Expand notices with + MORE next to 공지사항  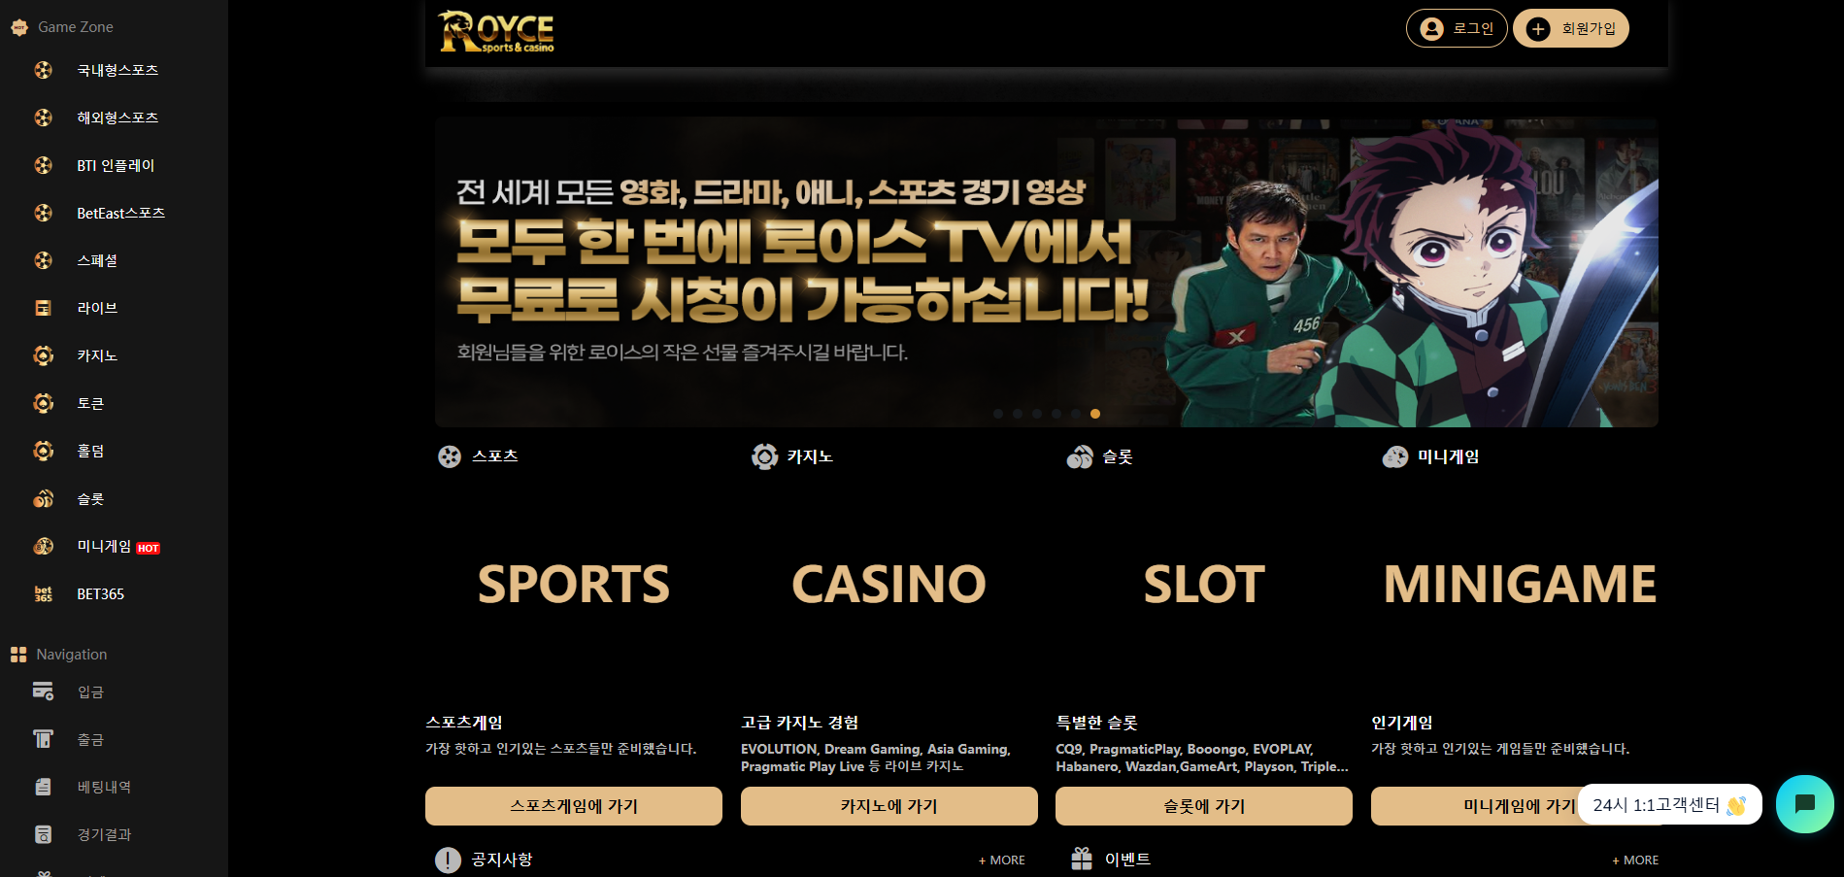tap(1002, 860)
